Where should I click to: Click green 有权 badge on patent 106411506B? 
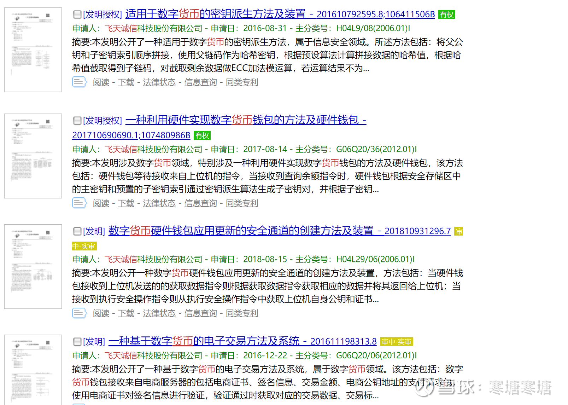click(x=447, y=15)
